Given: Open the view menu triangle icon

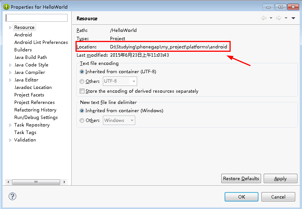Looking at the screenshot, I should pyautogui.click(x=293, y=18).
